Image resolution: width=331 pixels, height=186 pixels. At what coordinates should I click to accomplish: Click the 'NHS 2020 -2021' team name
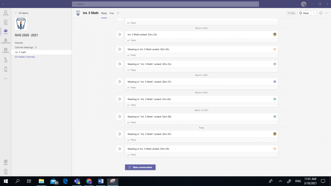tap(26, 35)
